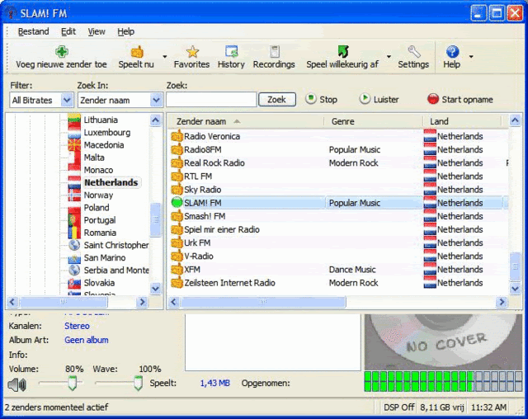528x419 pixels.
Task: Click the Geen album link
Action: click(87, 340)
